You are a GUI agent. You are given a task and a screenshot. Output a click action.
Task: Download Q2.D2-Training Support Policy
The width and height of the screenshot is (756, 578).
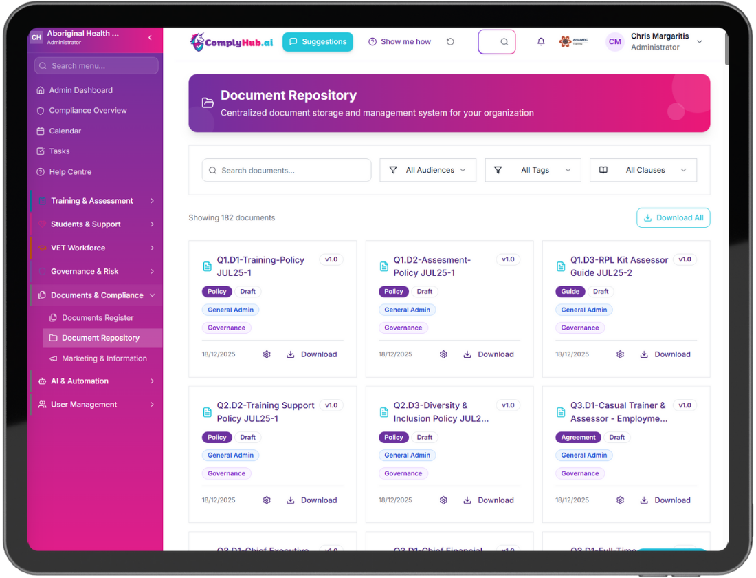[x=312, y=500]
